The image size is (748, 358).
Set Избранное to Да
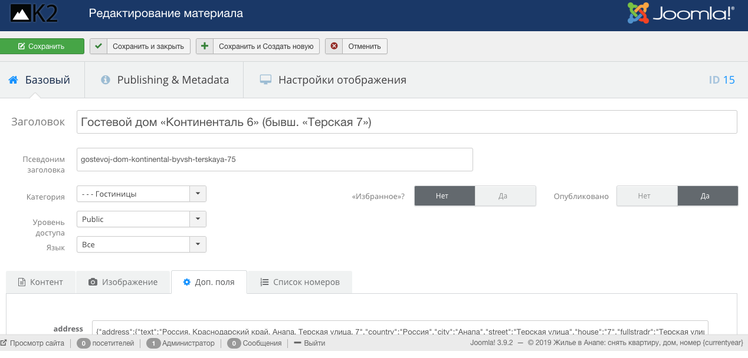pyautogui.click(x=505, y=196)
